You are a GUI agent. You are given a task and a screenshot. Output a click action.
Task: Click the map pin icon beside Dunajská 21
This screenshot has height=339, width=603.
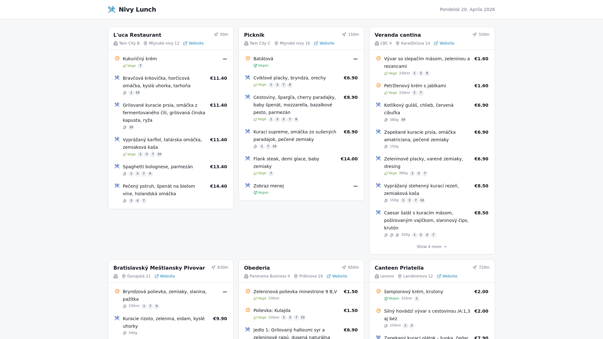click(x=124, y=276)
